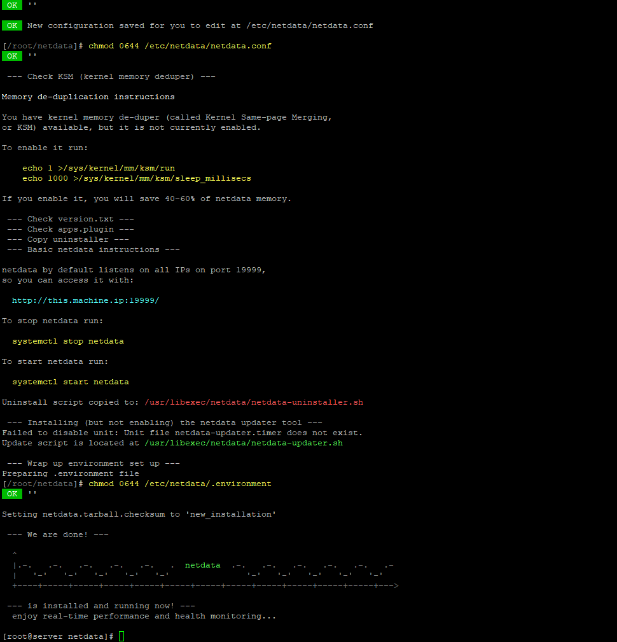Click OK badge beside 'New configuration saved'
The height and width of the screenshot is (642, 617).
[12, 25]
